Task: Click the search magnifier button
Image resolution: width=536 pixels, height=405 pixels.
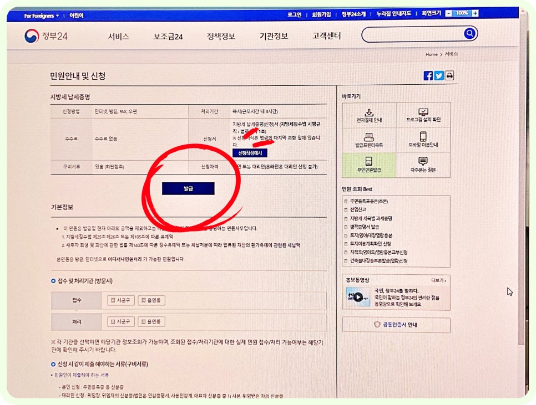Action: 469,34
